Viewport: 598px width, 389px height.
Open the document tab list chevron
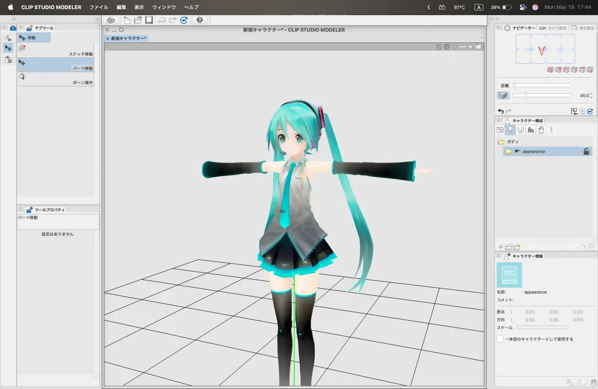[482, 38]
